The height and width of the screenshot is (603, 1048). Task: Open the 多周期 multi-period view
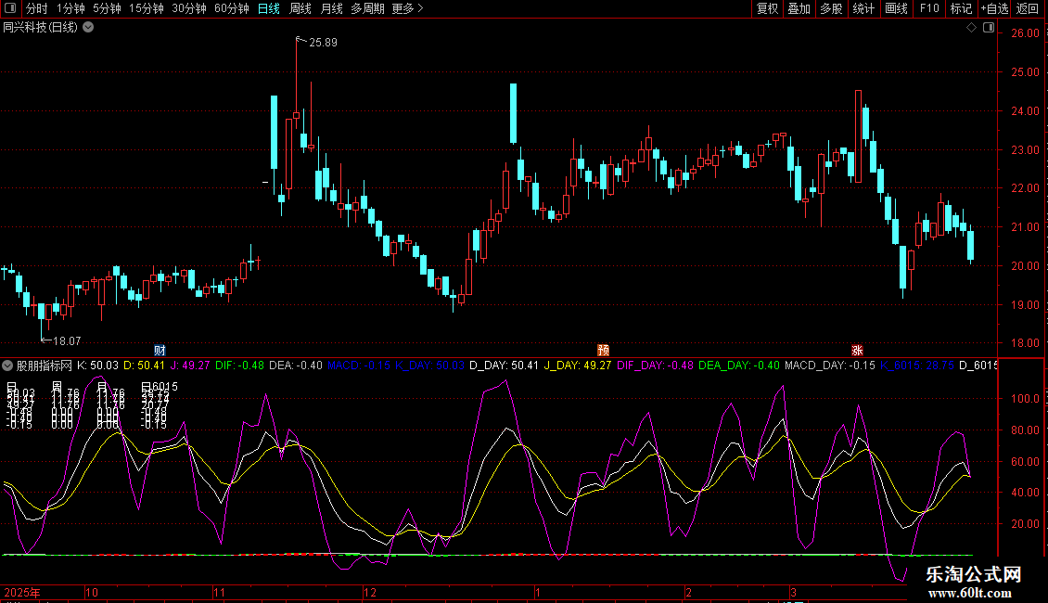coord(367,8)
